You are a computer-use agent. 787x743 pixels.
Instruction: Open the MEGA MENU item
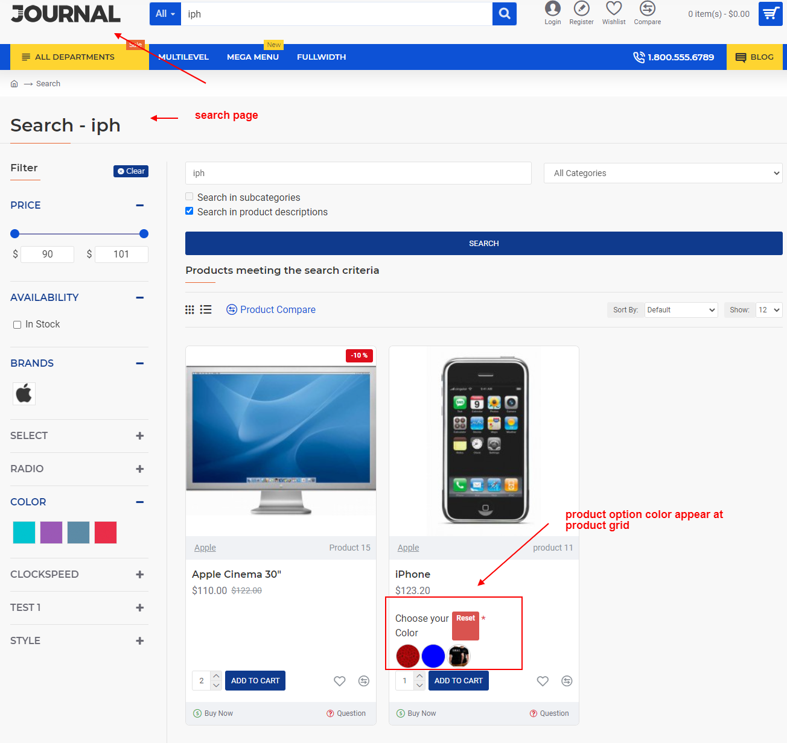[253, 57]
